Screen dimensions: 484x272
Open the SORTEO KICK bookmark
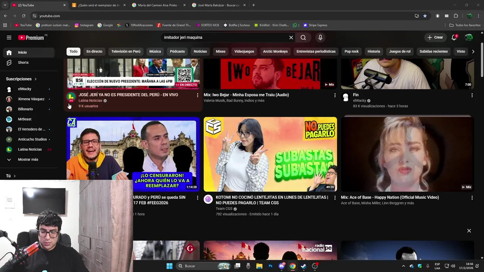click(208, 25)
